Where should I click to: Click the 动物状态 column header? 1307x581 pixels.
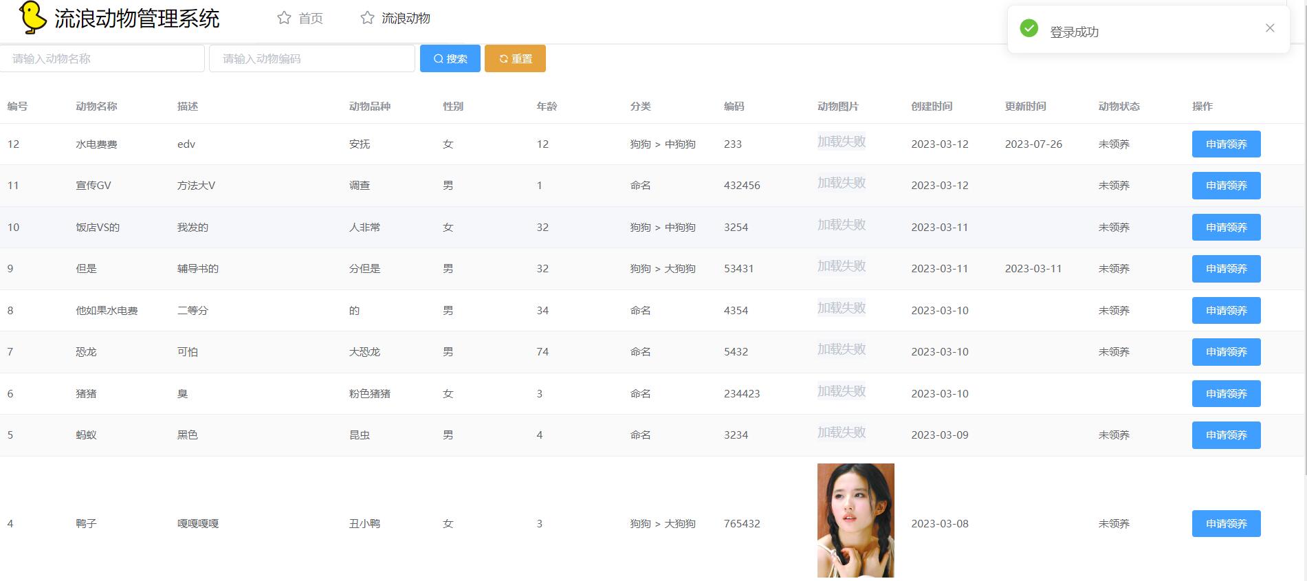coord(1119,107)
